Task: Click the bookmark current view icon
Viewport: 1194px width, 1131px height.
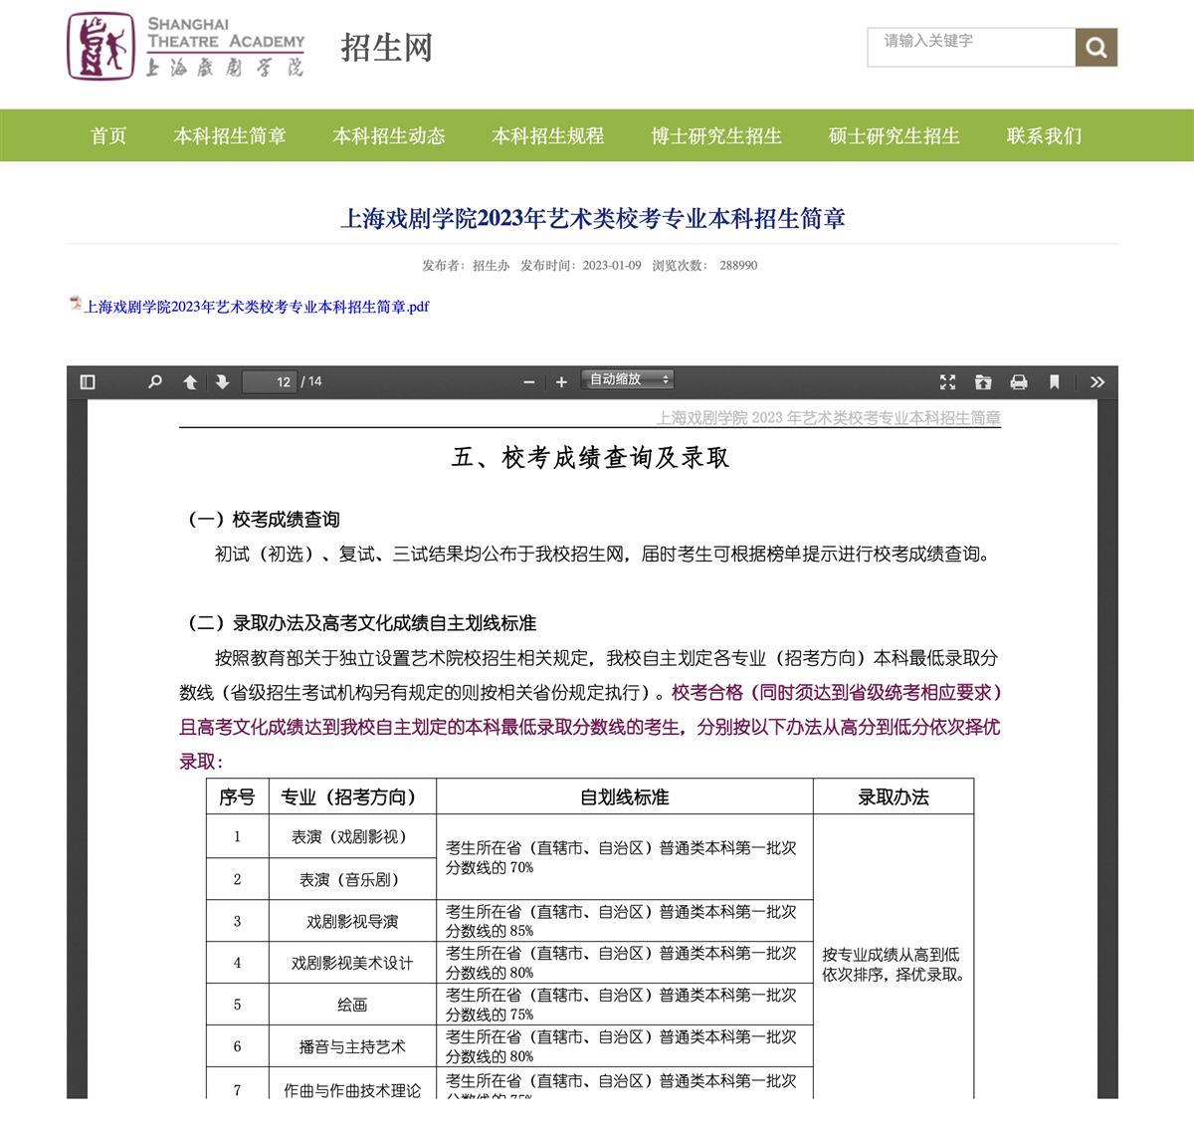Action: pos(1055,382)
